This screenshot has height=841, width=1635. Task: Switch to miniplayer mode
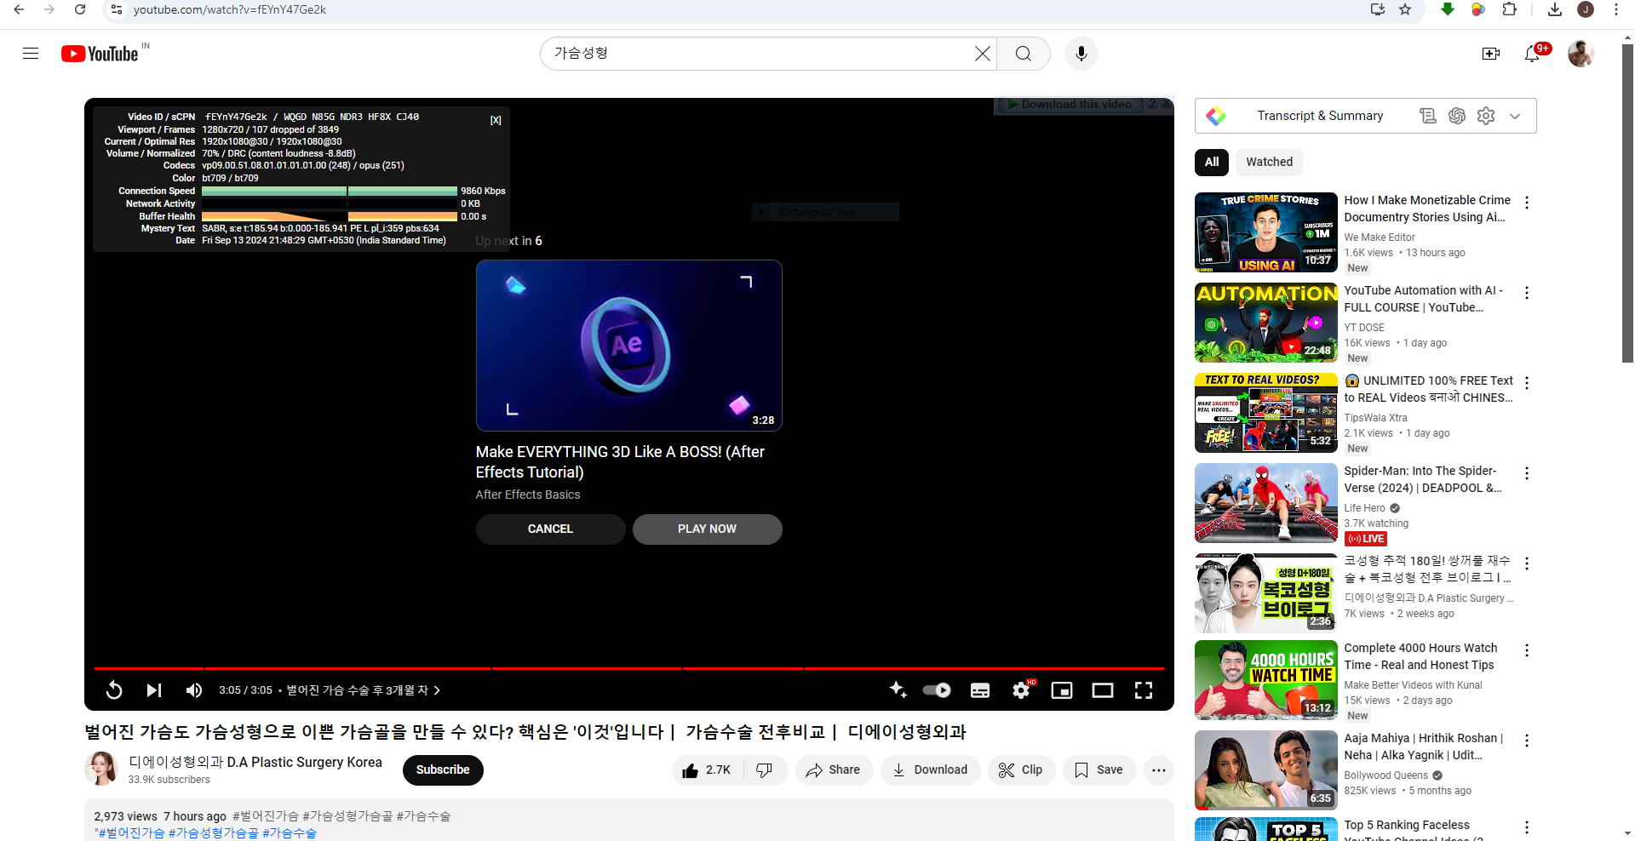pyautogui.click(x=1062, y=690)
